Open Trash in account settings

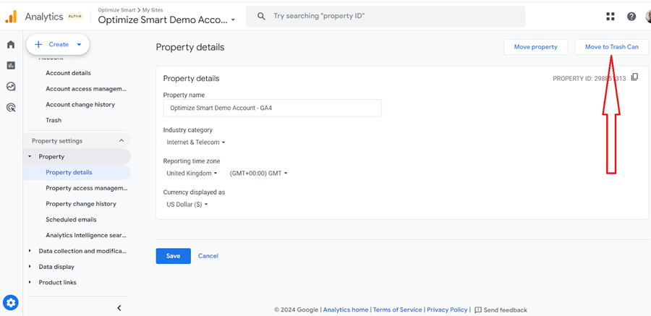click(x=54, y=121)
